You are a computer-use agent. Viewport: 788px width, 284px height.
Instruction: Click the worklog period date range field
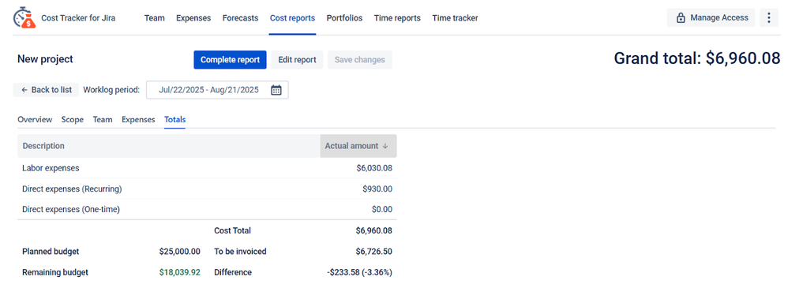(x=217, y=90)
